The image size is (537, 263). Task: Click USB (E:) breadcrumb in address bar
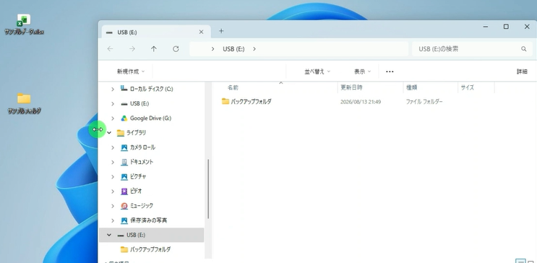[233, 49]
